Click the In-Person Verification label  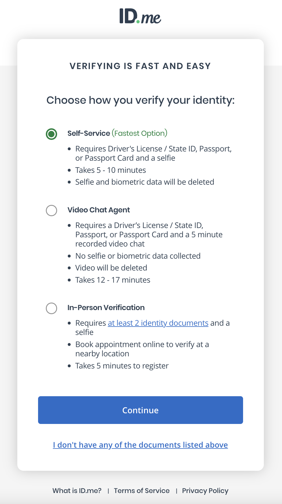click(x=106, y=307)
